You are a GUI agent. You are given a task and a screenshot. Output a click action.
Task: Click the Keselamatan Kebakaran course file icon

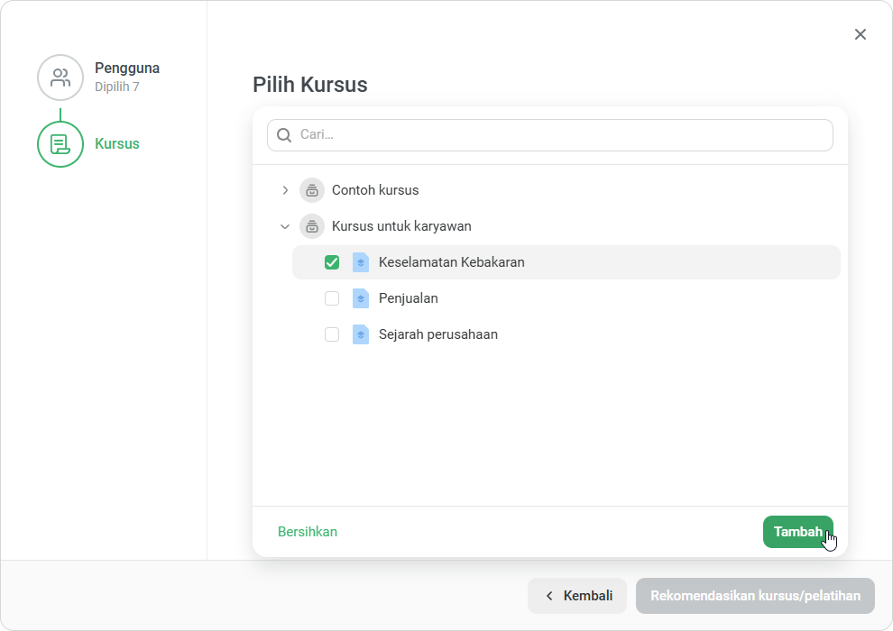(x=361, y=262)
